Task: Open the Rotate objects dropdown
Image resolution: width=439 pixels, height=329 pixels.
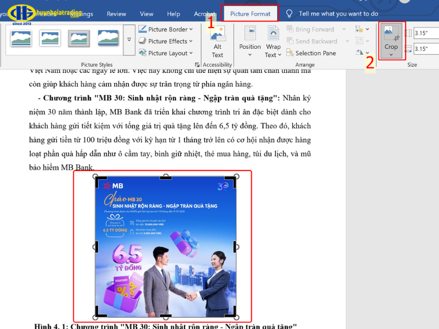Action: [362, 53]
